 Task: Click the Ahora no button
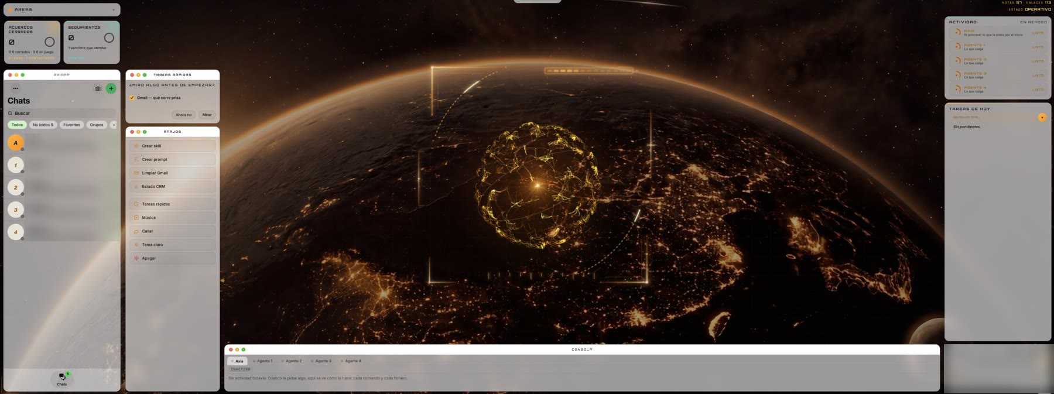(x=183, y=115)
